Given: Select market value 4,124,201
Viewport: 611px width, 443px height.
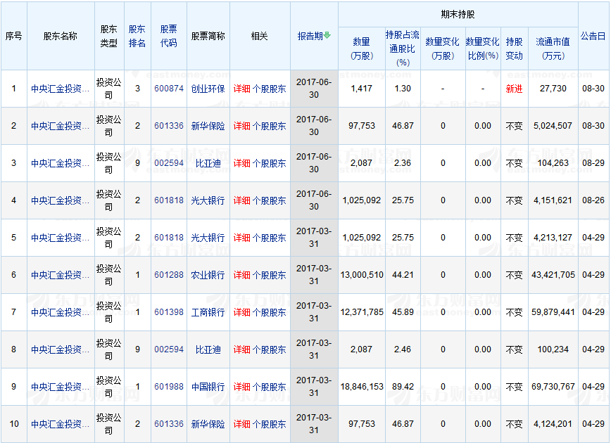Looking at the screenshot, I should point(553,423).
